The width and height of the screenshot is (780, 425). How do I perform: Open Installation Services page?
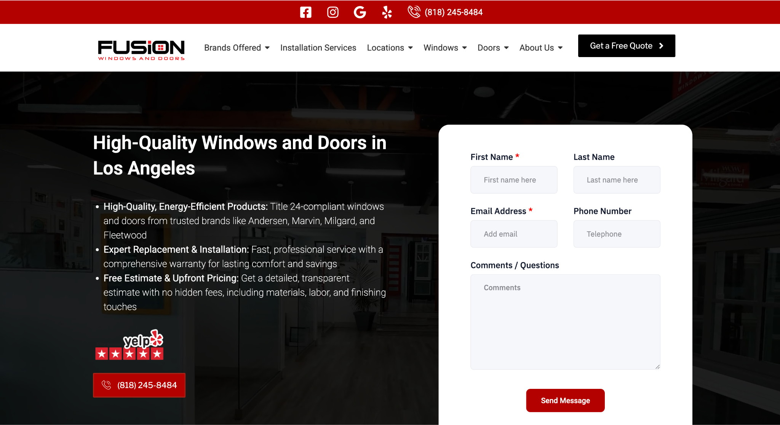pos(318,48)
